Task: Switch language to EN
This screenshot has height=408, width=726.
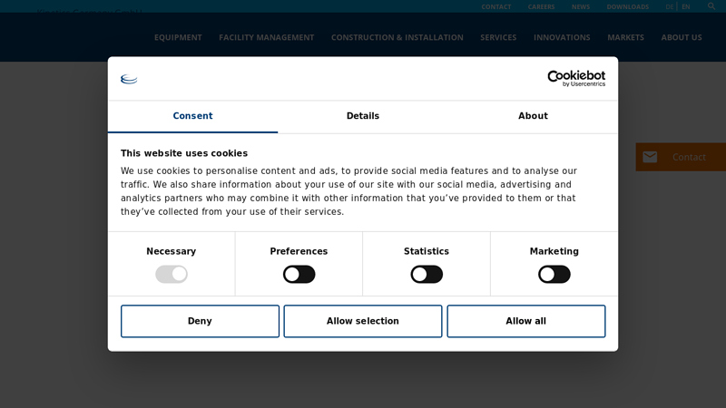Action: (x=686, y=7)
